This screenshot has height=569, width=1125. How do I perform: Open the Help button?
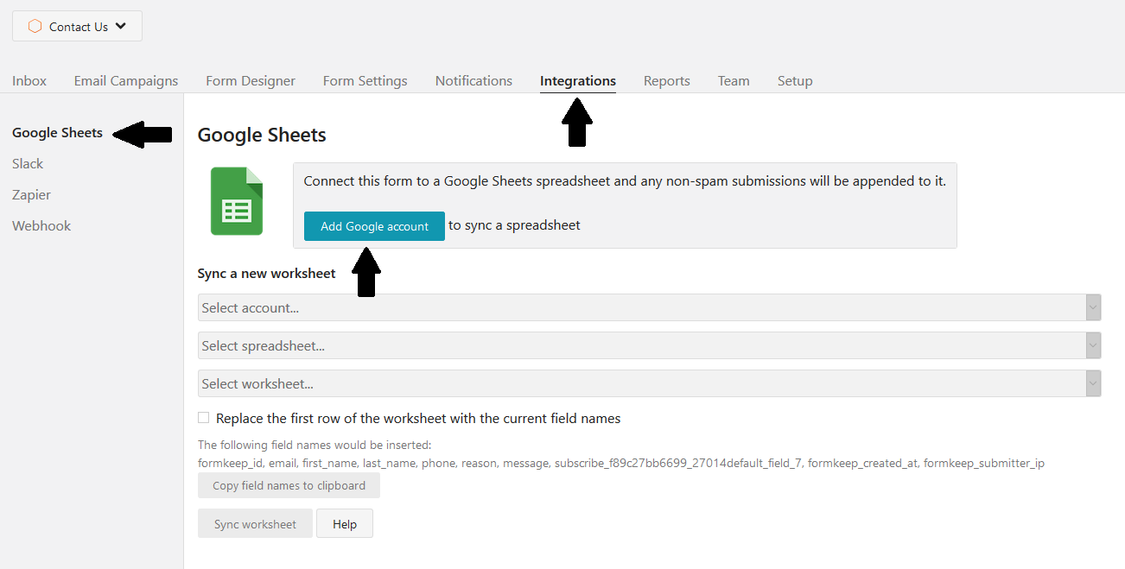(345, 524)
